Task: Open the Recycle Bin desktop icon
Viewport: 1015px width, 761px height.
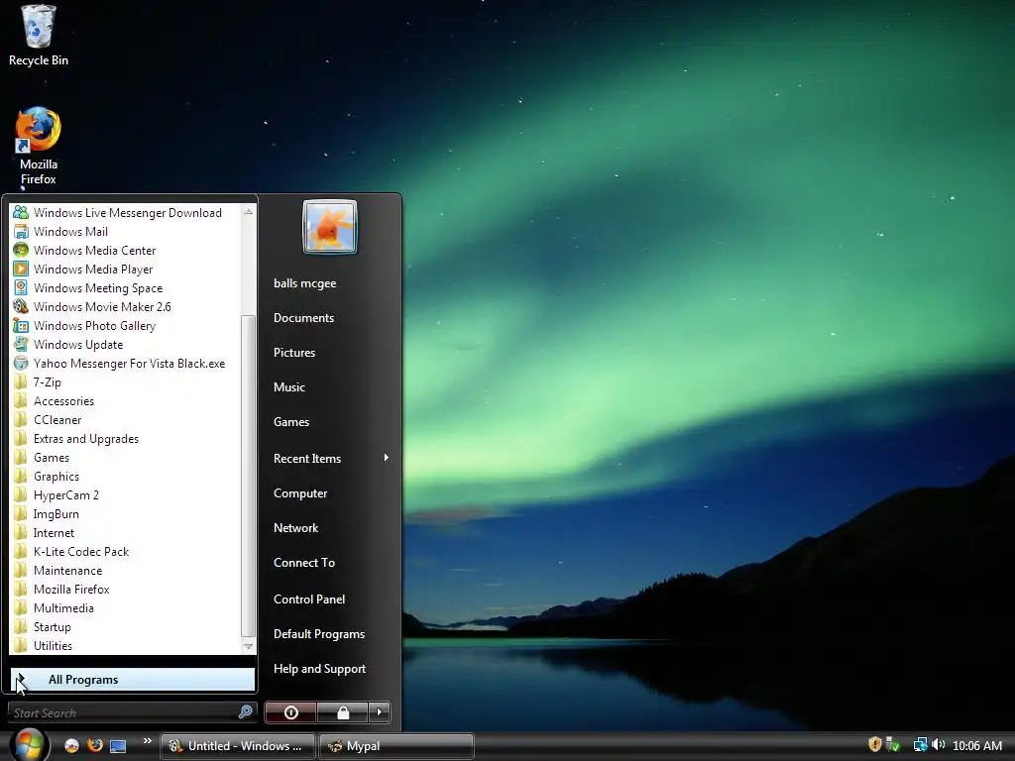Action: point(39,36)
